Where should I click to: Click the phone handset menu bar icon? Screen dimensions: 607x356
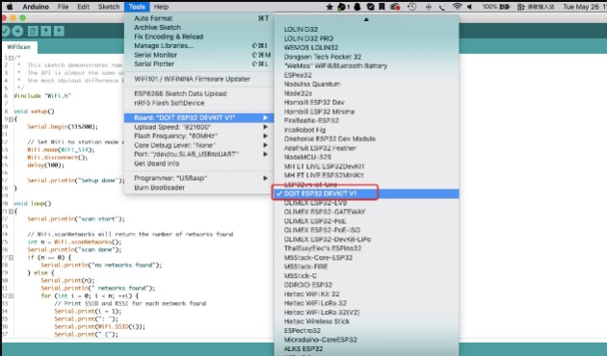pos(442,7)
